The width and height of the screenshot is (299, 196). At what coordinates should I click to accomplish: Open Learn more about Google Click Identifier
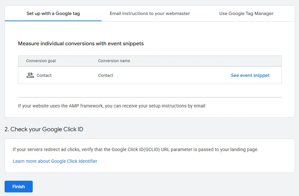55,161
